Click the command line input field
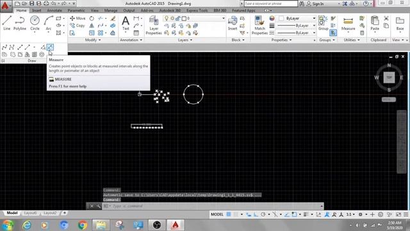 [x=213, y=206]
